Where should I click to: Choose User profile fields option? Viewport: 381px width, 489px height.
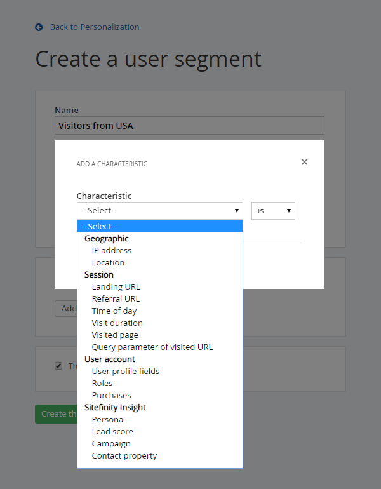click(x=126, y=372)
